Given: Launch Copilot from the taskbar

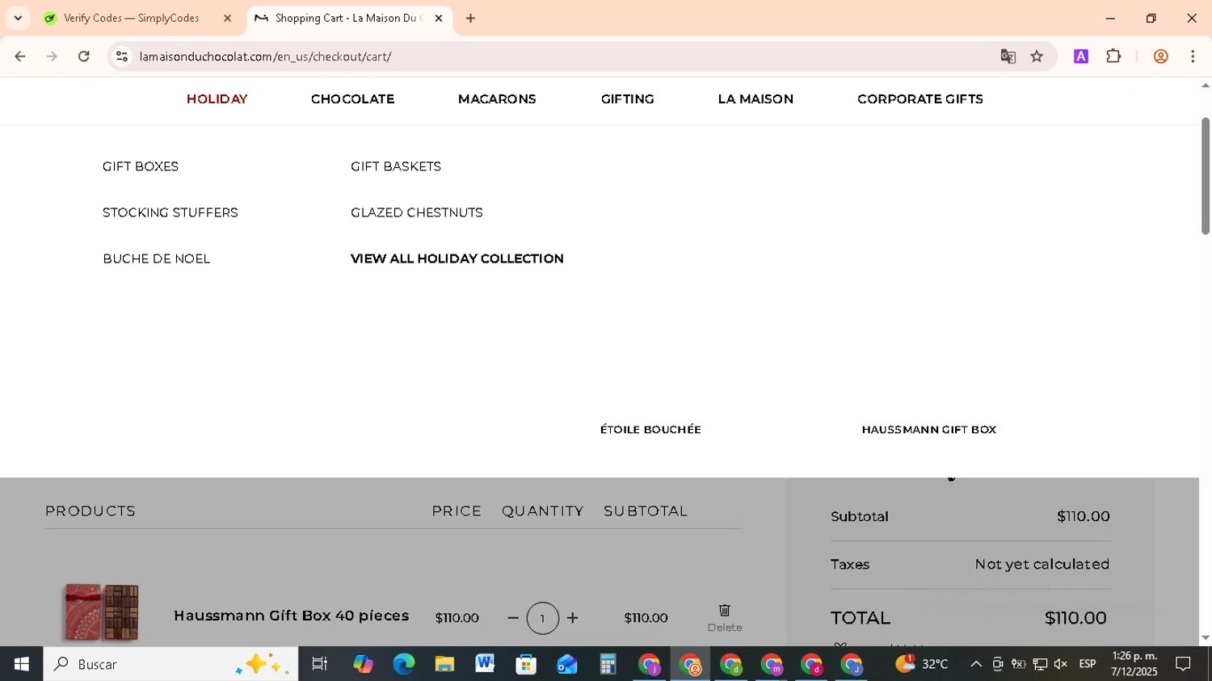Looking at the screenshot, I should [x=363, y=664].
